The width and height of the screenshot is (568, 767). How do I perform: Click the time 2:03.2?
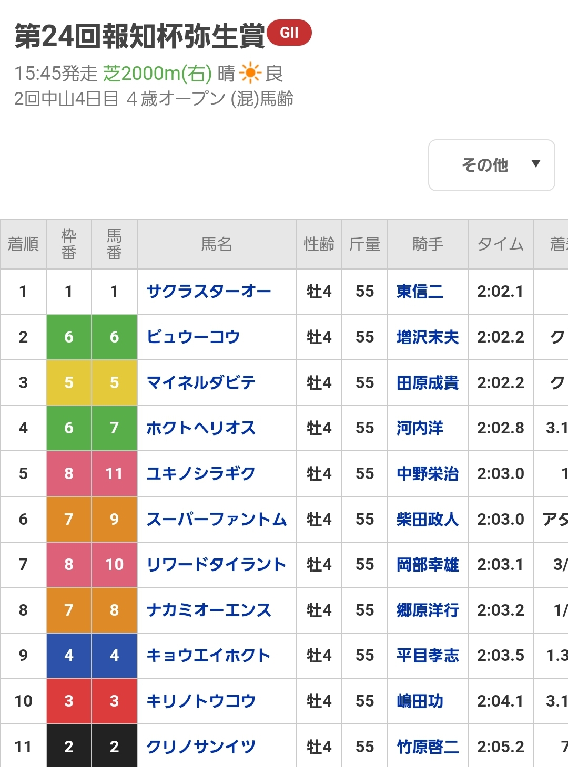coord(500,610)
